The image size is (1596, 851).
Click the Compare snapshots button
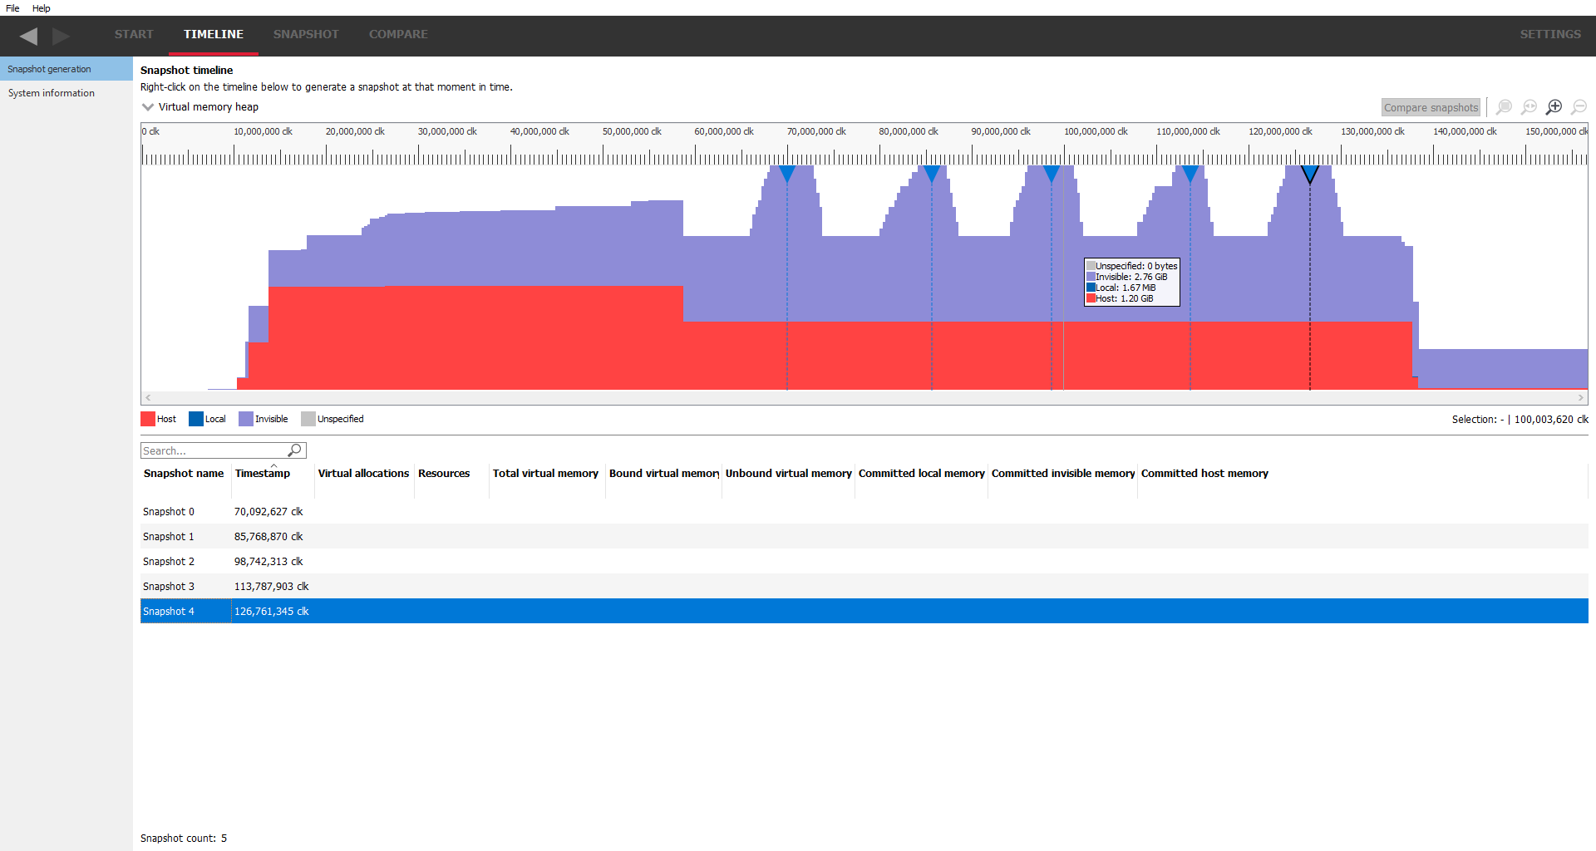point(1431,107)
